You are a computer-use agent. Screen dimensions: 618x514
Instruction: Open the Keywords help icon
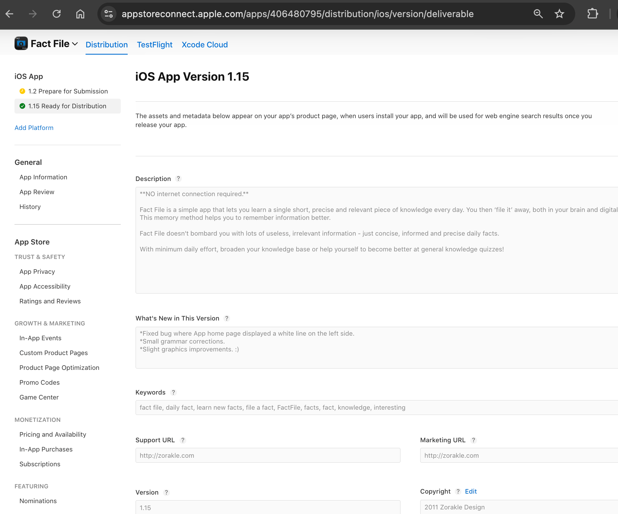pos(173,392)
